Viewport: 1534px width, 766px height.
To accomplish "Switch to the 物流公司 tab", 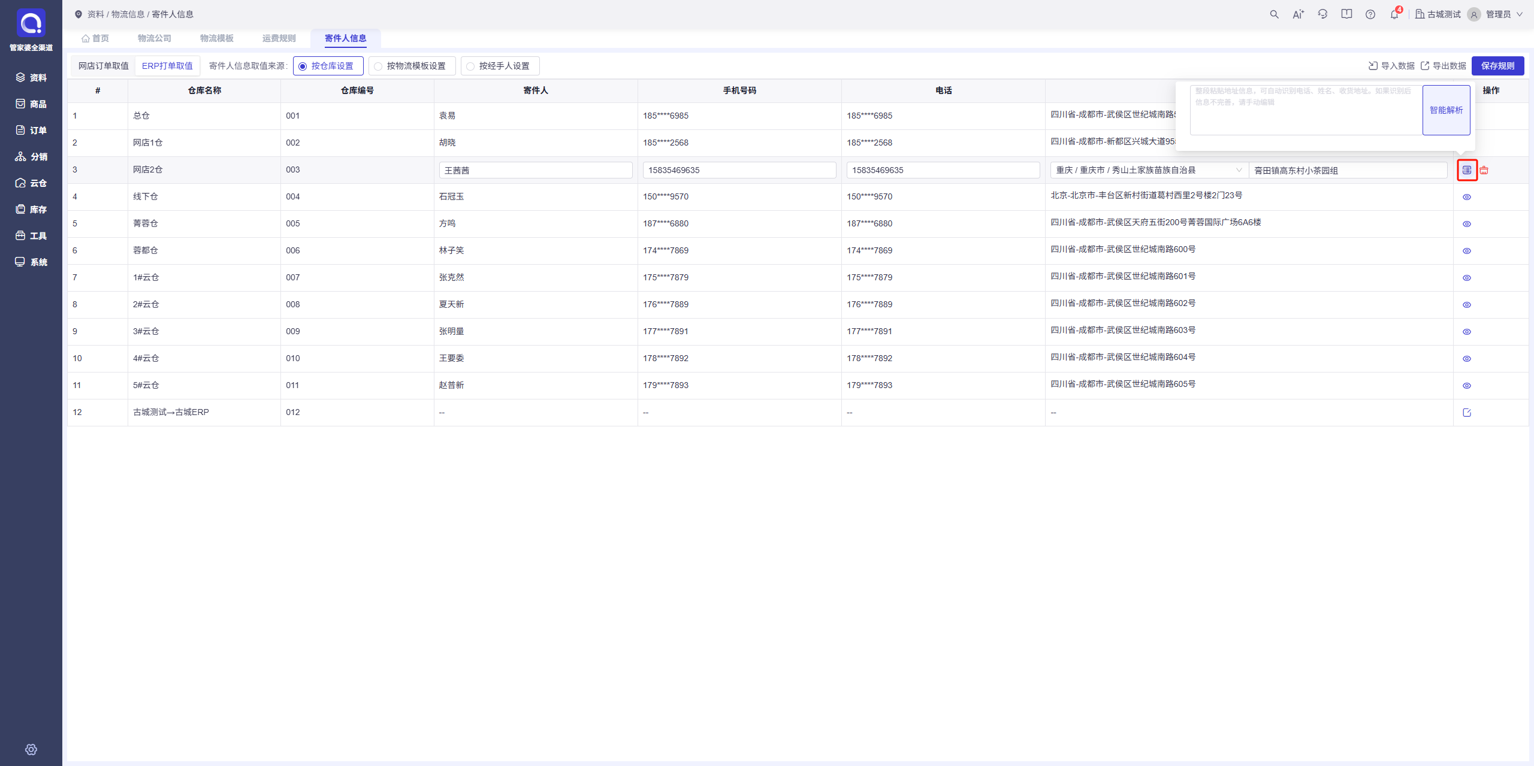I will click(x=155, y=38).
